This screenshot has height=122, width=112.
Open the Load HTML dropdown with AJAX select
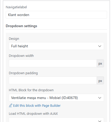pyautogui.click(x=56, y=120)
